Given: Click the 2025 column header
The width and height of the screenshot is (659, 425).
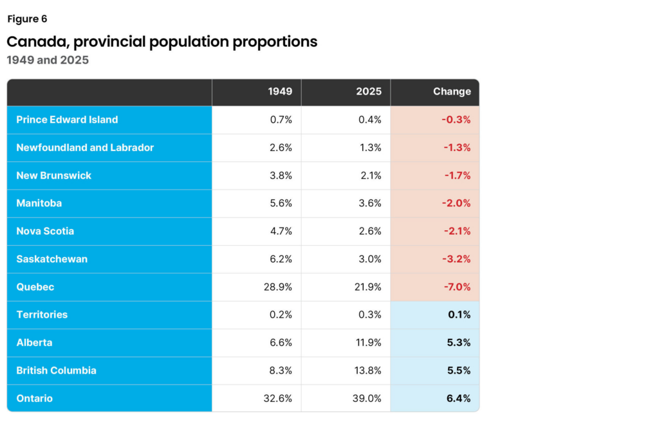Looking at the screenshot, I should pos(369,91).
